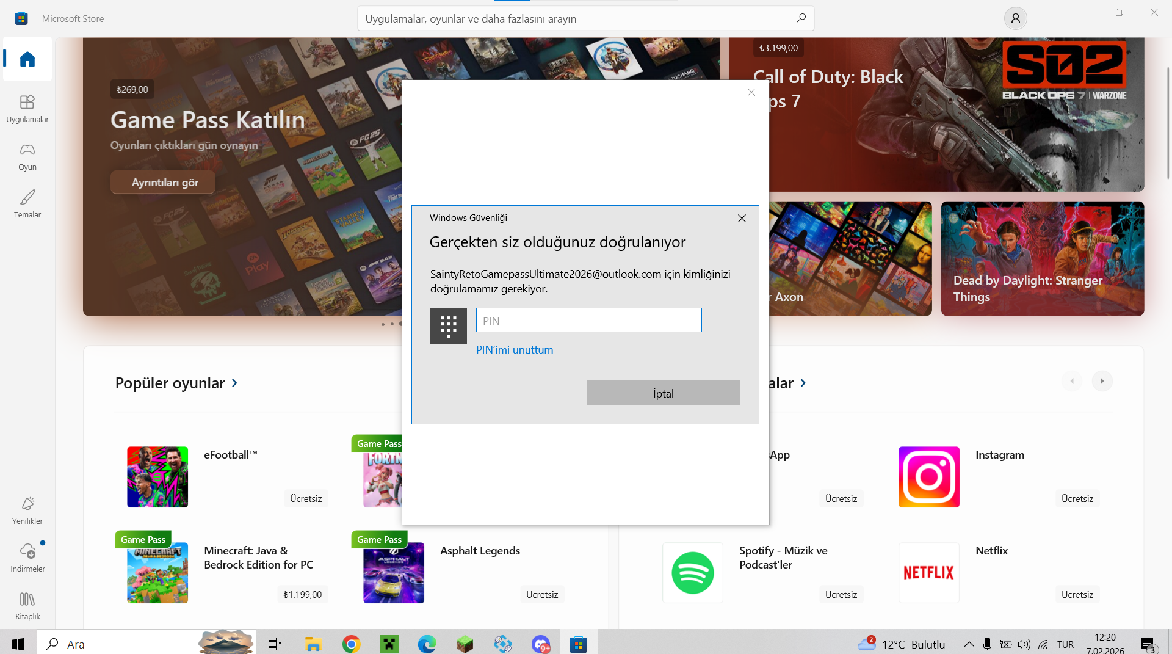Click the Game Pass badge on Asphalt Legends

point(379,539)
